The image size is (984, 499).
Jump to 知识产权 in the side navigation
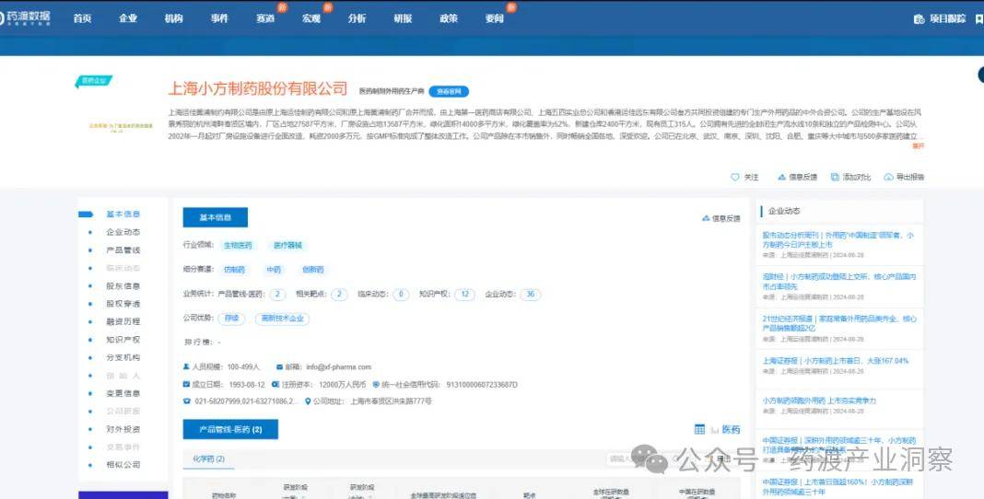click(123, 340)
